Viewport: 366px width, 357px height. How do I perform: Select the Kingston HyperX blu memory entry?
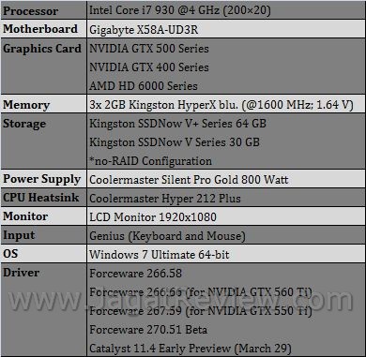tap(221, 105)
